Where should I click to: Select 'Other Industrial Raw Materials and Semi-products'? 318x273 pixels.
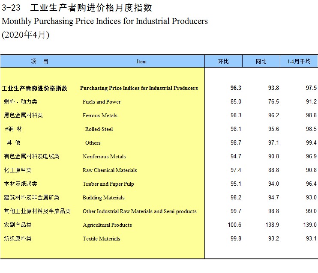(140, 211)
